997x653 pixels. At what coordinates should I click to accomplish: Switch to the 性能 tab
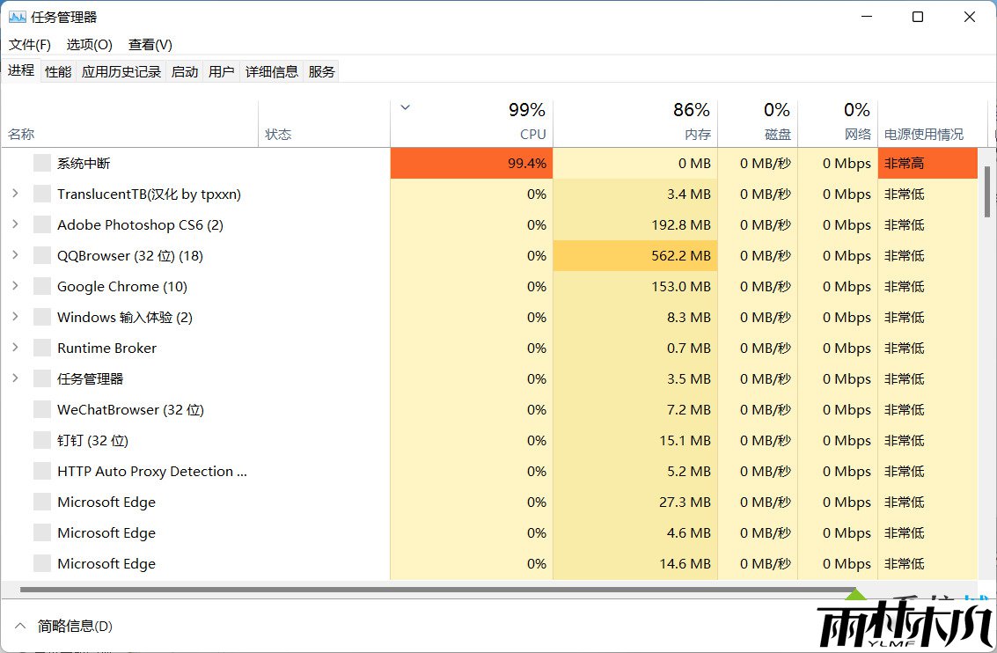point(58,72)
